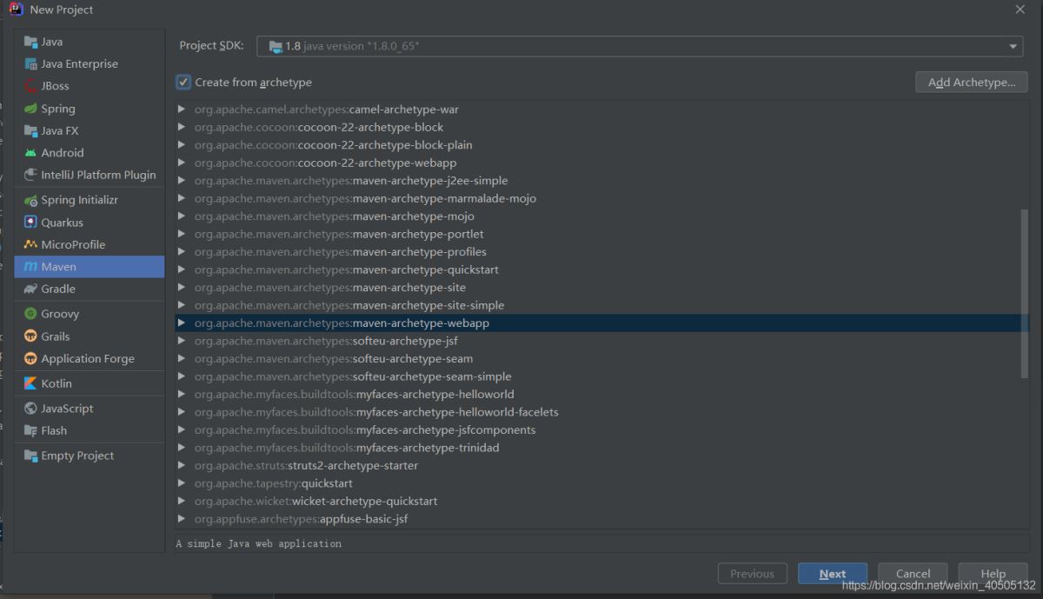This screenshot has width=1043, height=599.
Task: Select maven-archetype-site row
Action: tap(601, 288)
